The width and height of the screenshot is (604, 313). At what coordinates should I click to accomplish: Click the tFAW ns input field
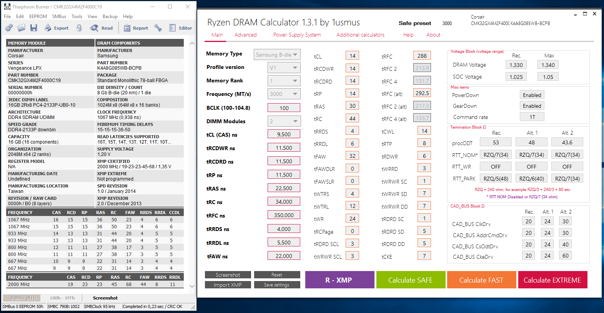point(284,256)
